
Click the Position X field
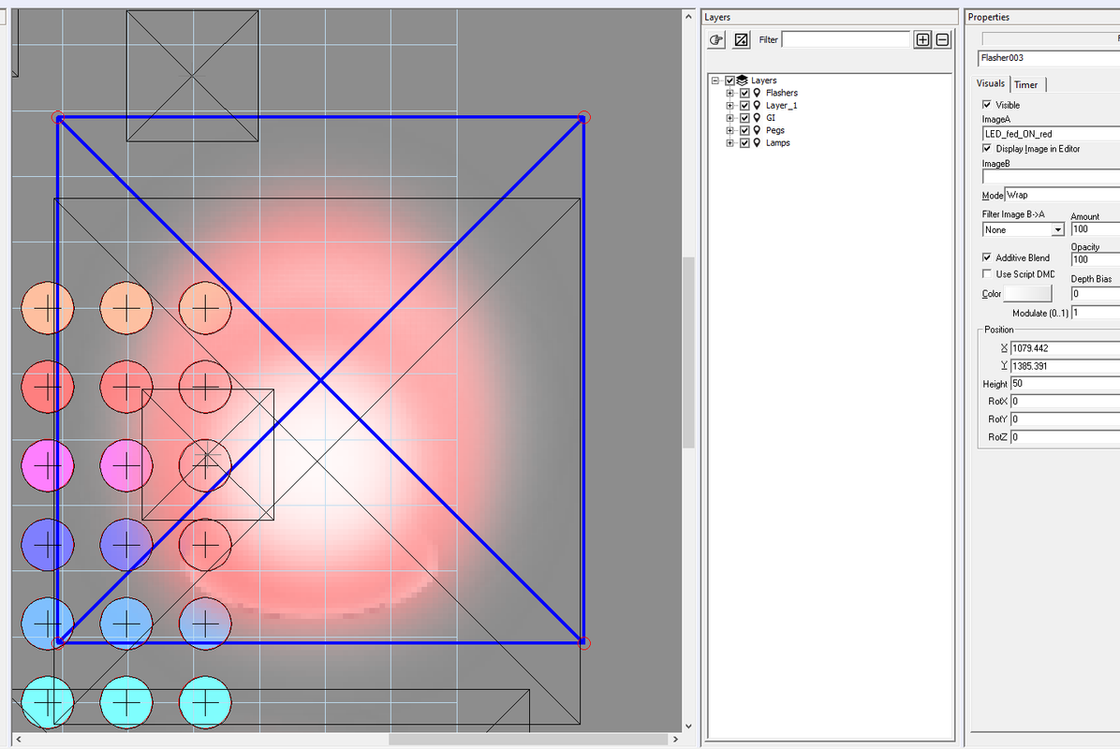(1065, 348)
